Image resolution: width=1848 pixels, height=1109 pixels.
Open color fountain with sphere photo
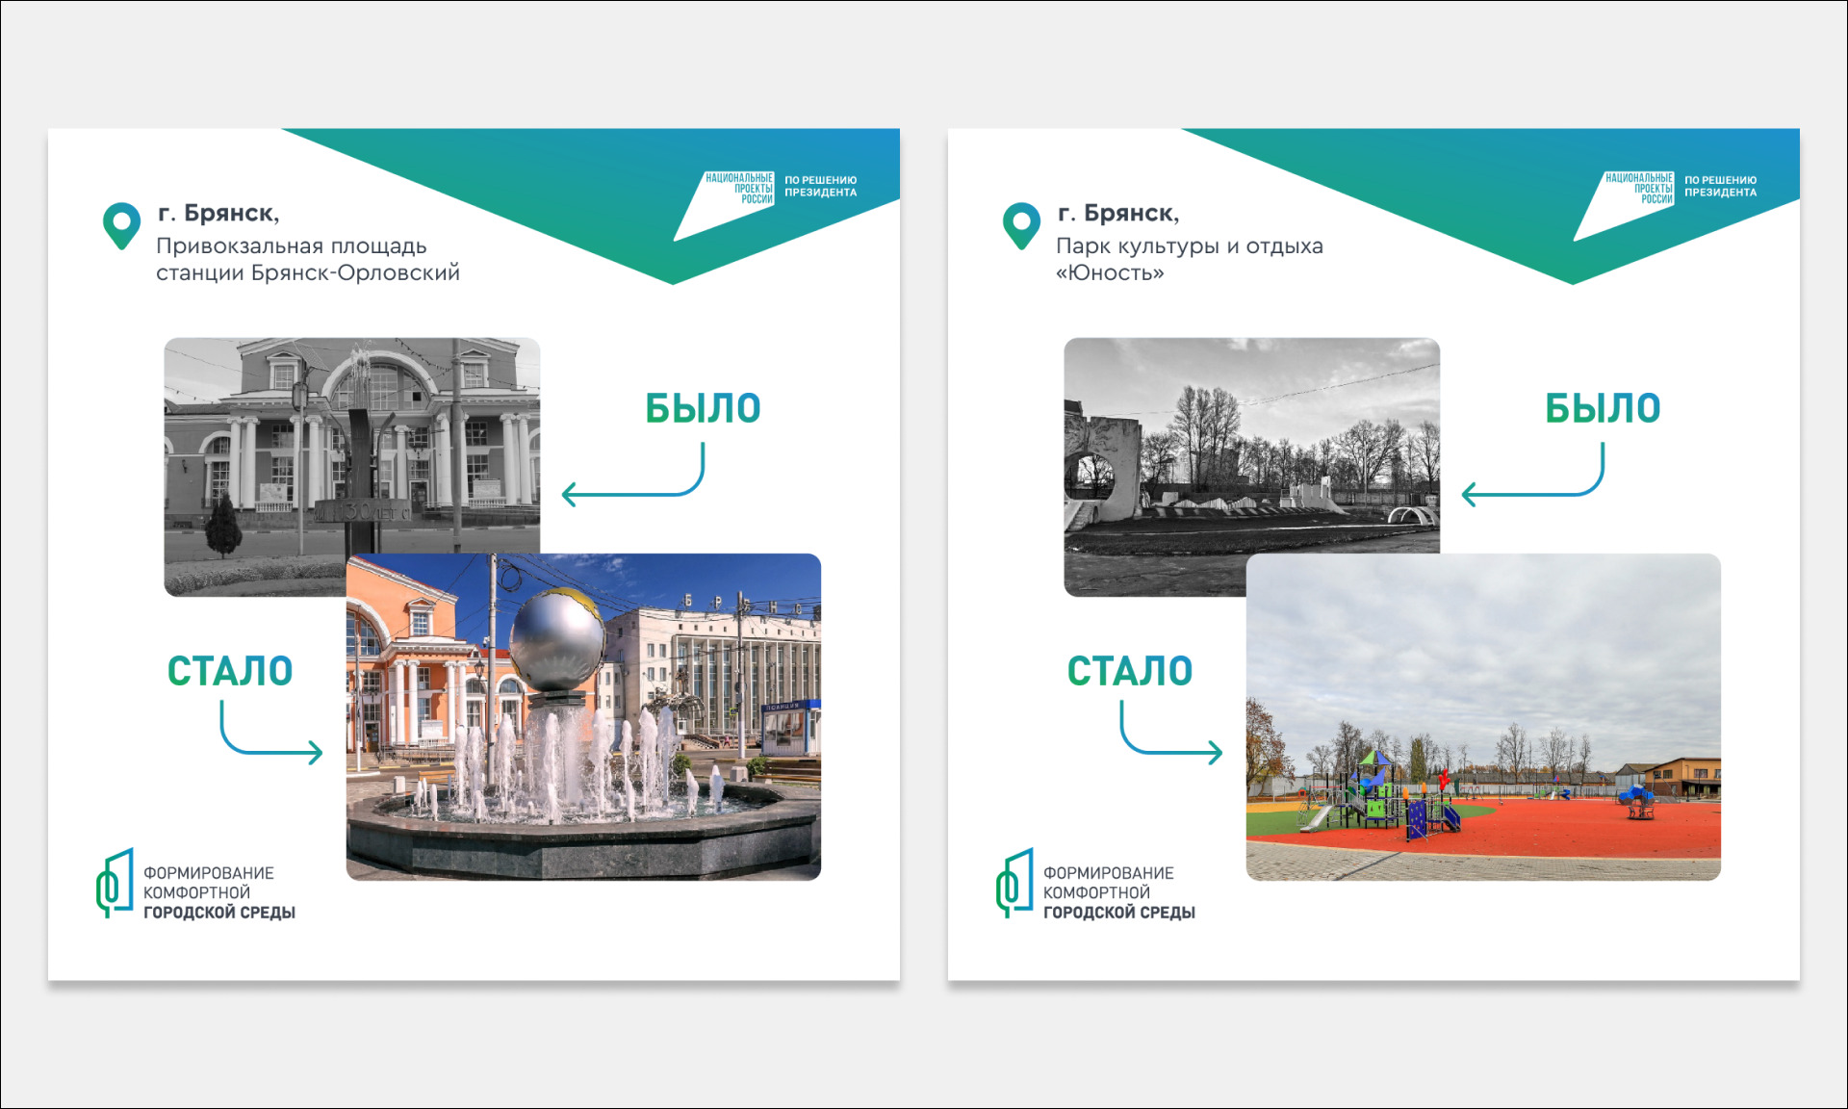click(x=583, y=716)
